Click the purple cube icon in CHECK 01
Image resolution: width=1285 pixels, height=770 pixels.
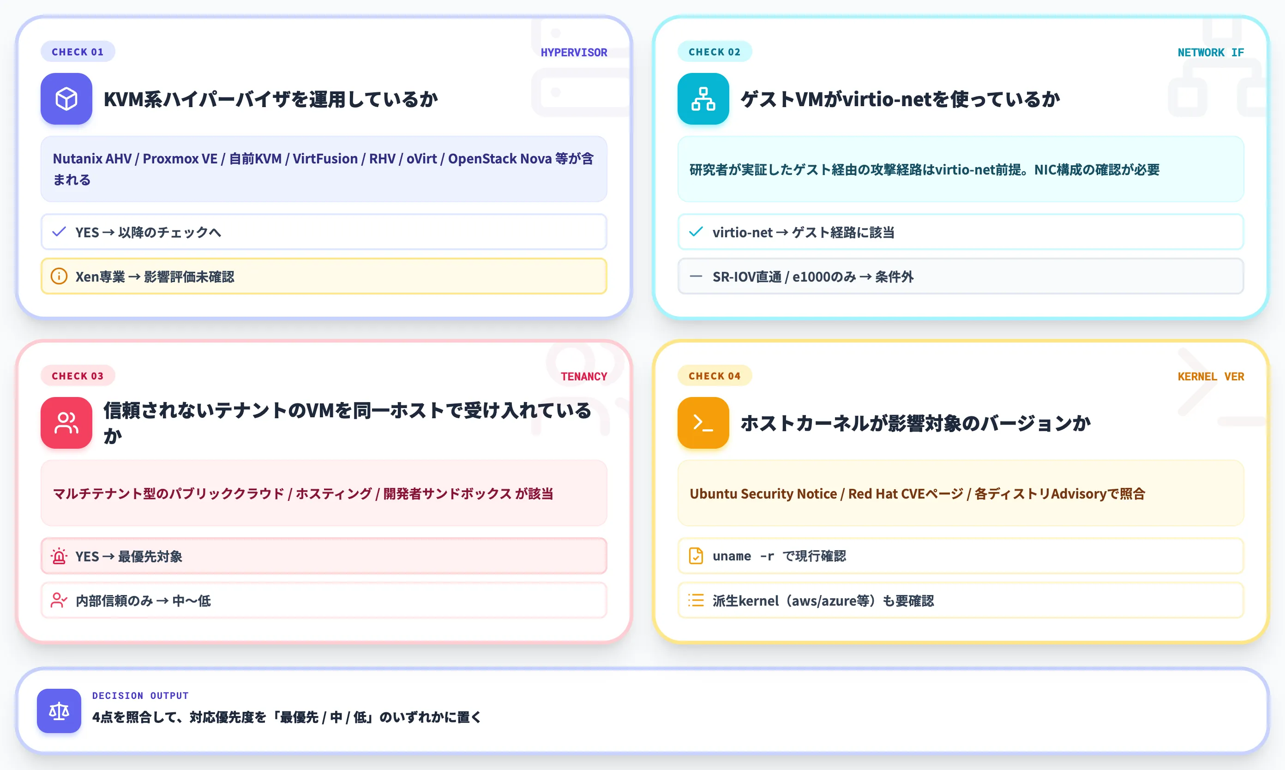[x=66, y=99]
